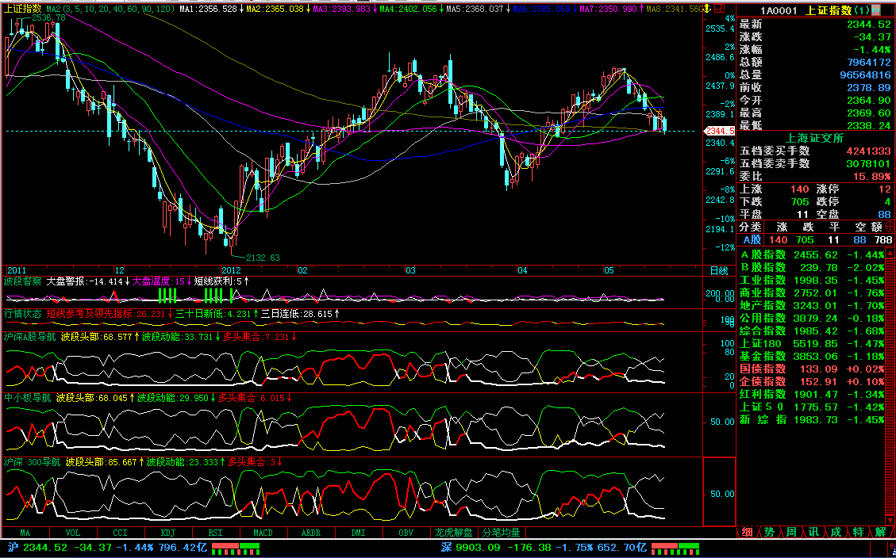Switch to the KDJ indicator tab
The height and width of the screenshot is (558, 896).
(x=168, y=533)
